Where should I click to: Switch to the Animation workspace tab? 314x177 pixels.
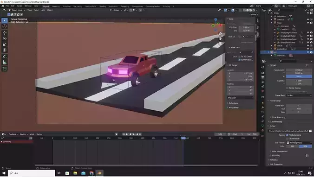[113, 6]
